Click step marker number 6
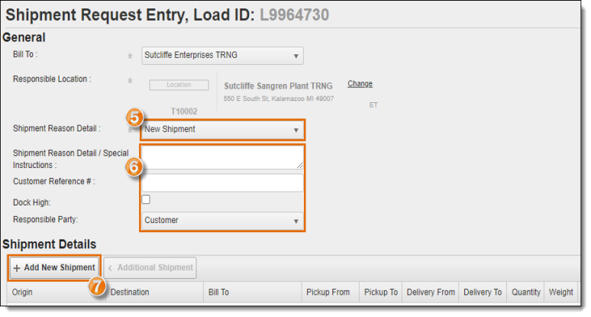Viewport: 591px width, 317px height. coord(134,167)
